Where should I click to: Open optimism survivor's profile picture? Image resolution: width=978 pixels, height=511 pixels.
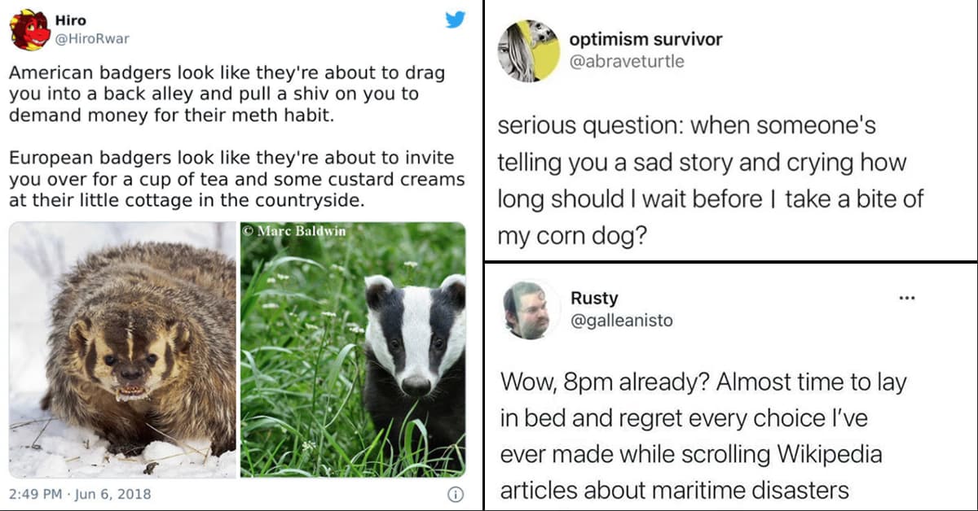(x=528, y=50)
